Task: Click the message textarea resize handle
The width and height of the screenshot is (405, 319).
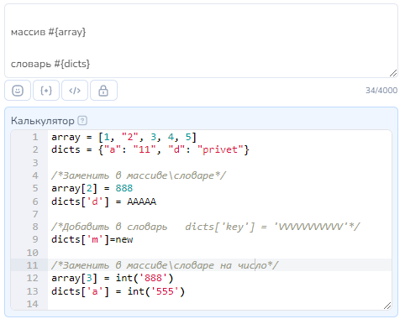Action: click(x=393, y=73)
